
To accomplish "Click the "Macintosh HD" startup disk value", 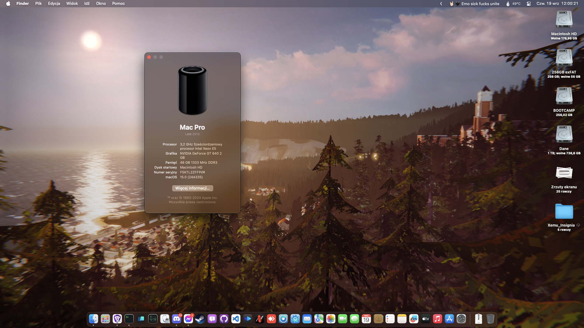I will pos(191,167).
